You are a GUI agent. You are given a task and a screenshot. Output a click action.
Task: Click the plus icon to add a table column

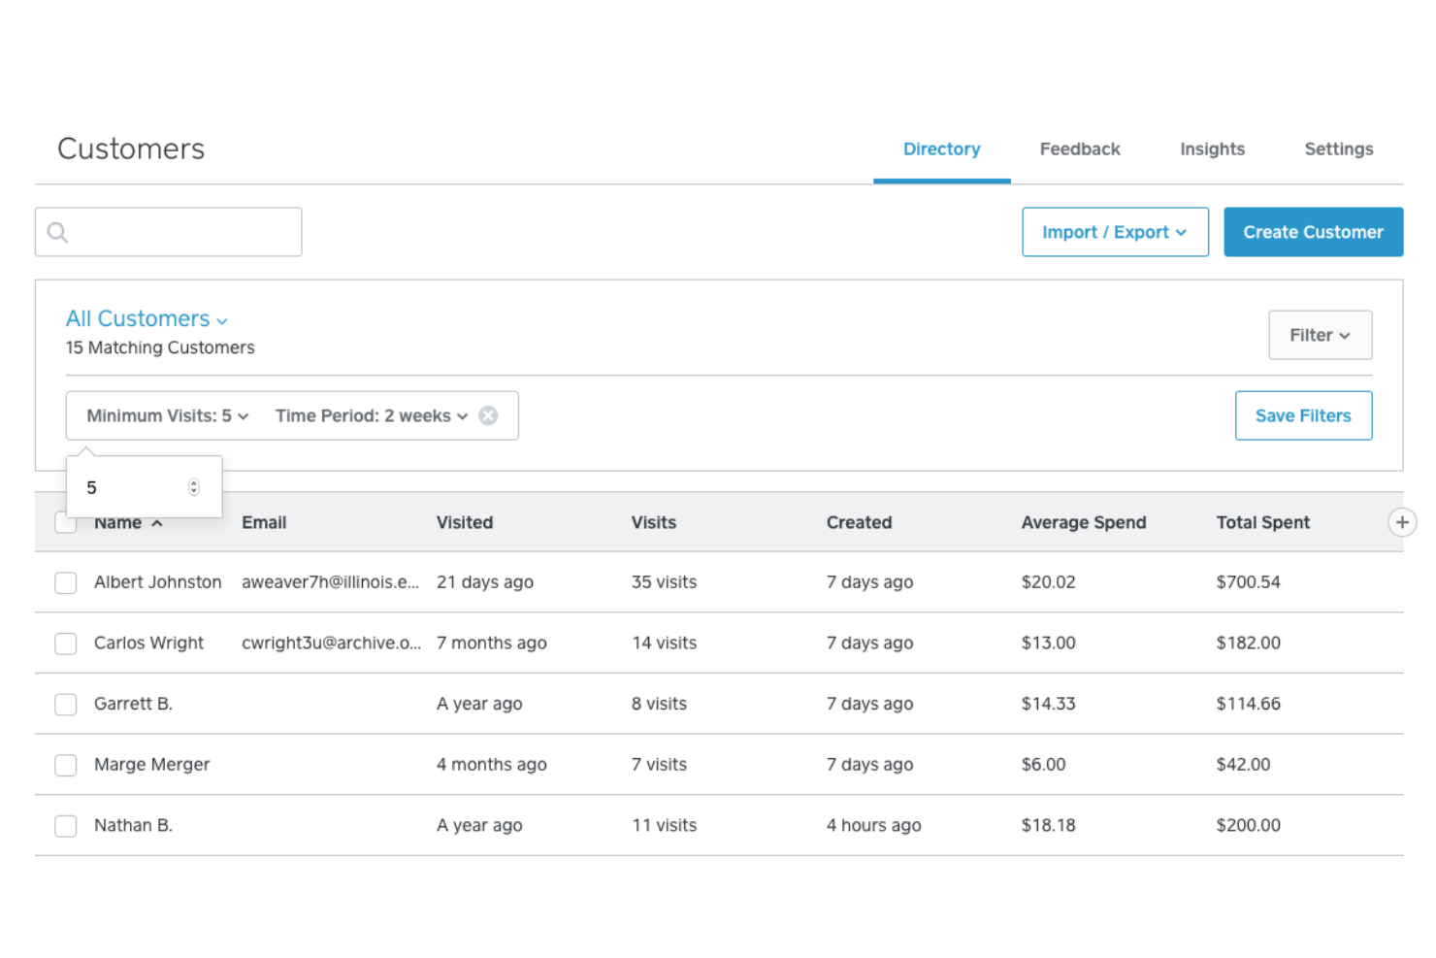[x=1402, y=522]
